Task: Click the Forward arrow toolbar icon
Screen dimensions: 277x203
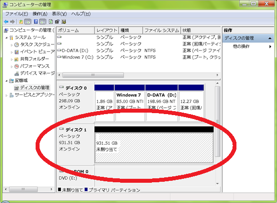Action: [12, 22]
